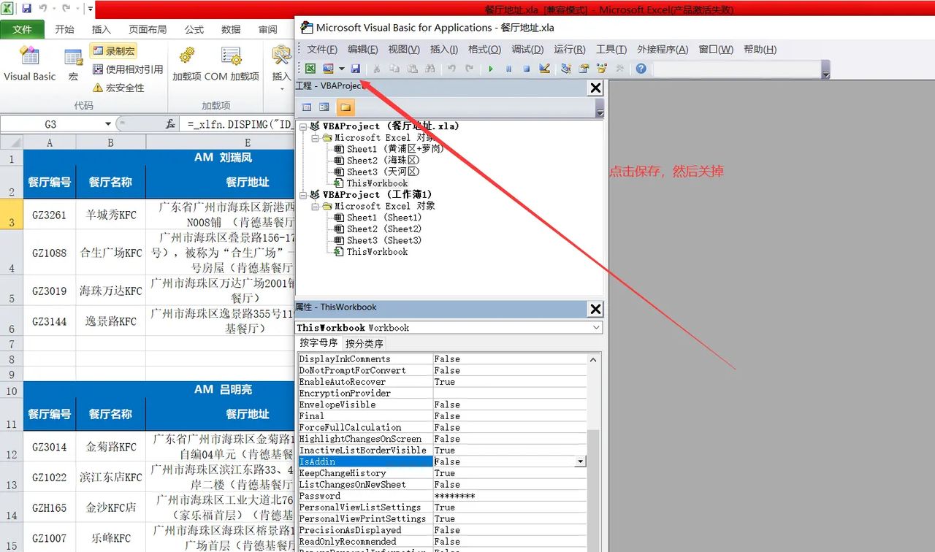Click the blue Help question mark icon
935x552 pixels.
coord(641,69)
